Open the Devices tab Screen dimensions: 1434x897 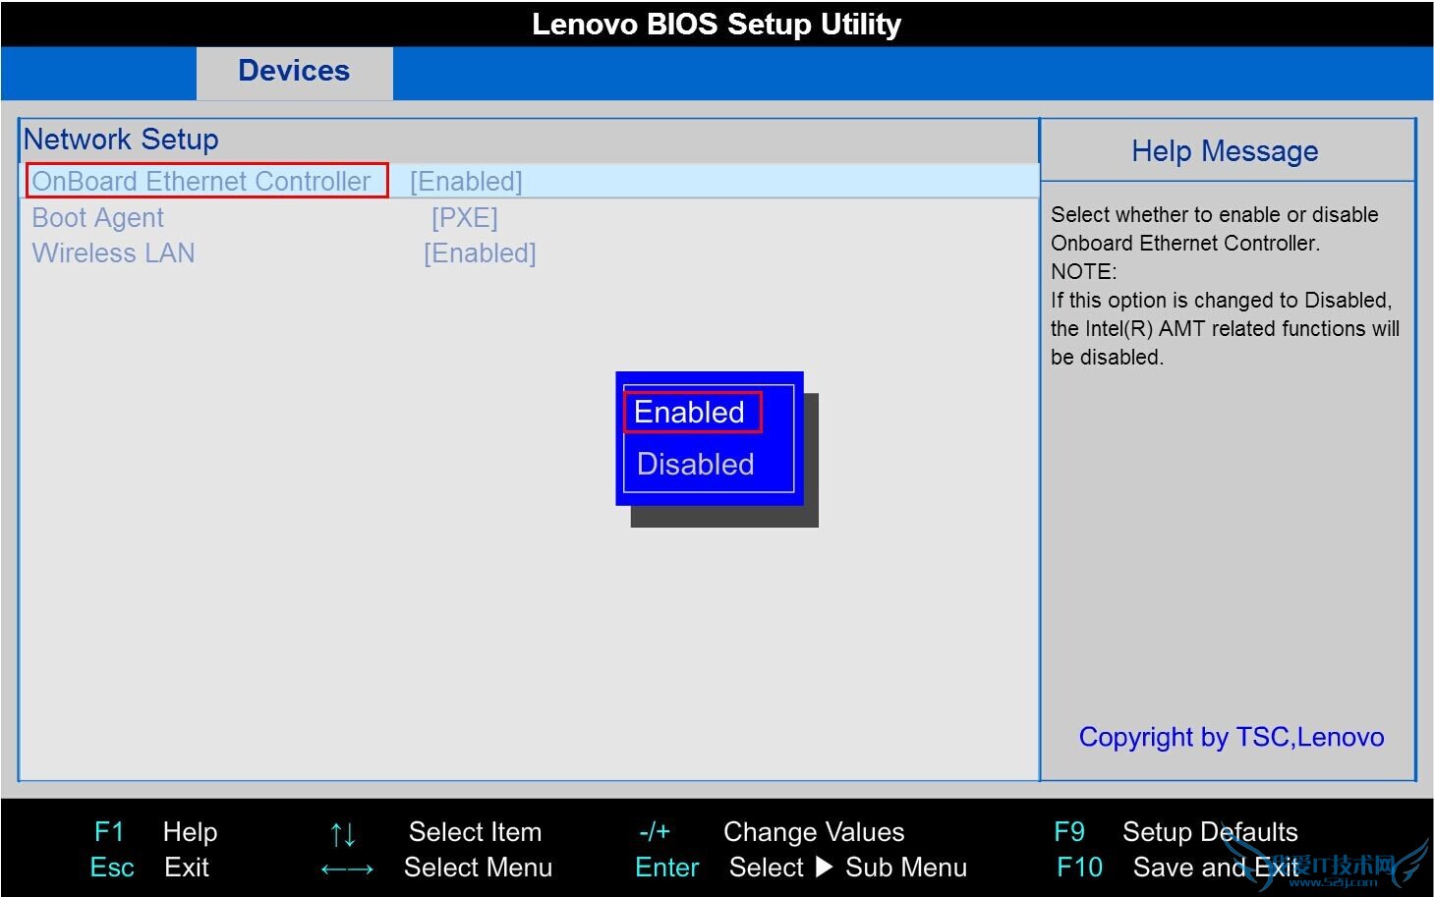(294, 72)
